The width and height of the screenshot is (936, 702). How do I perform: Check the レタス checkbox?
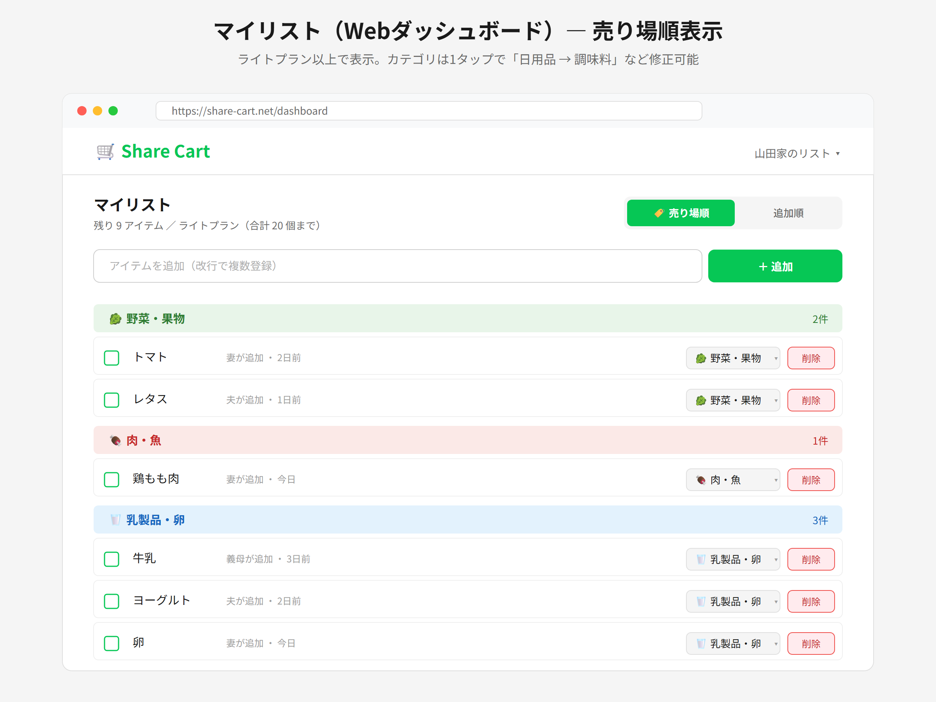click(112, 400)
